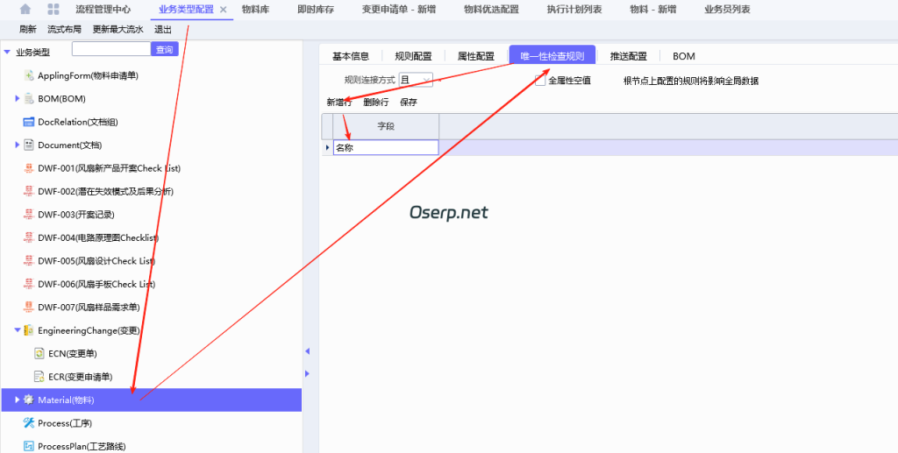Click the 名称 field cell
The image size is (898, 453).
(386, 147)
